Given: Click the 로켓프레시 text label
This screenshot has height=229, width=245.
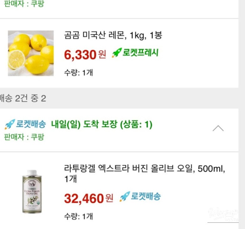Looking at the screenshot, I should pyautogui.click(x=140, y=52).
